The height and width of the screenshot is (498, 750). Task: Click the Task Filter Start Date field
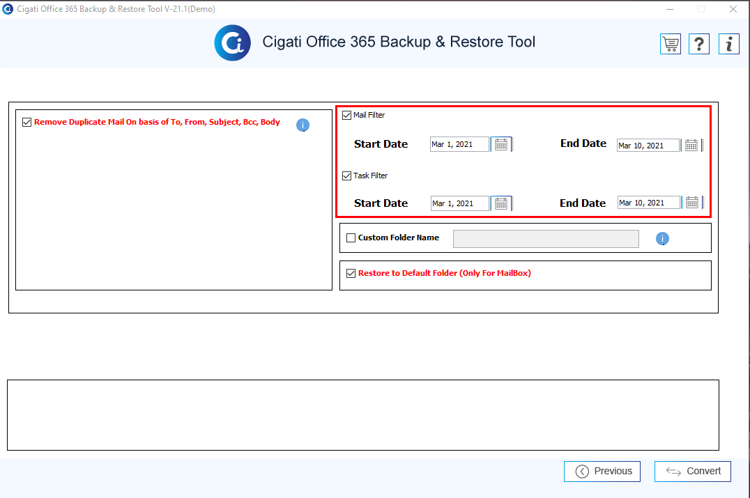click(x=460, y=203)
